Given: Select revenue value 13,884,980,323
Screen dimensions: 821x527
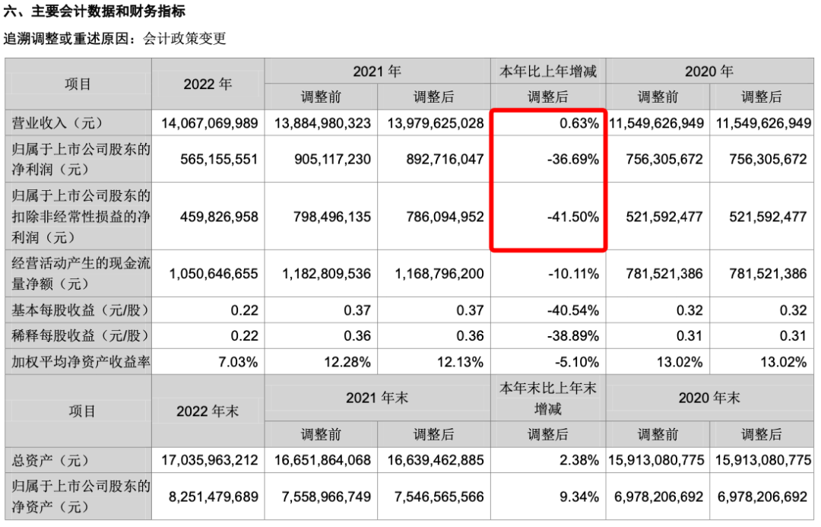Looking at the screenshot, I should [x=322, y=123].
